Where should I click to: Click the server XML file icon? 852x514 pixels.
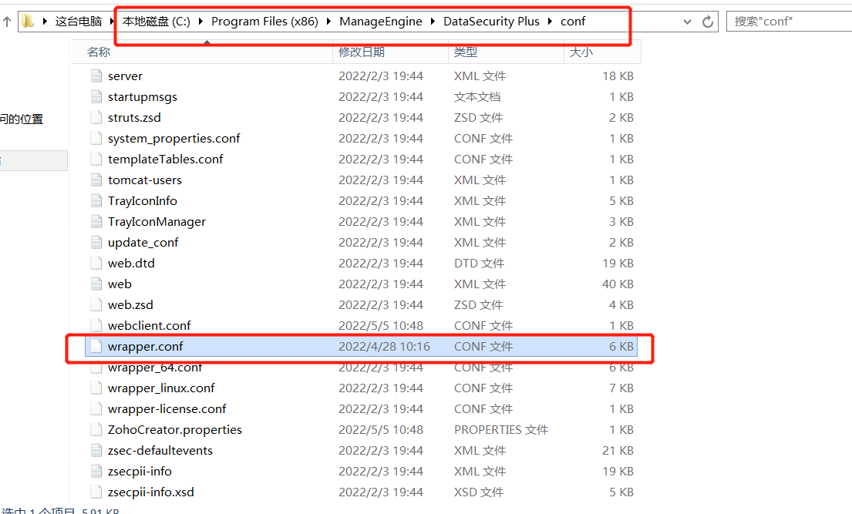[96, 76]
